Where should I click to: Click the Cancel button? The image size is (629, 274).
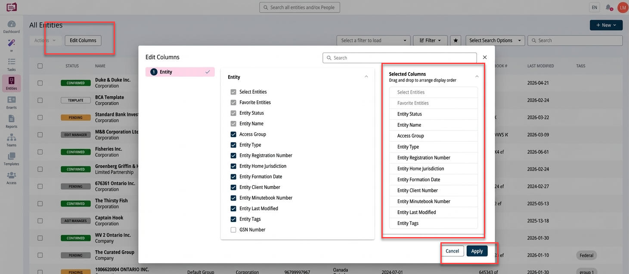click(x=452, y=251)
